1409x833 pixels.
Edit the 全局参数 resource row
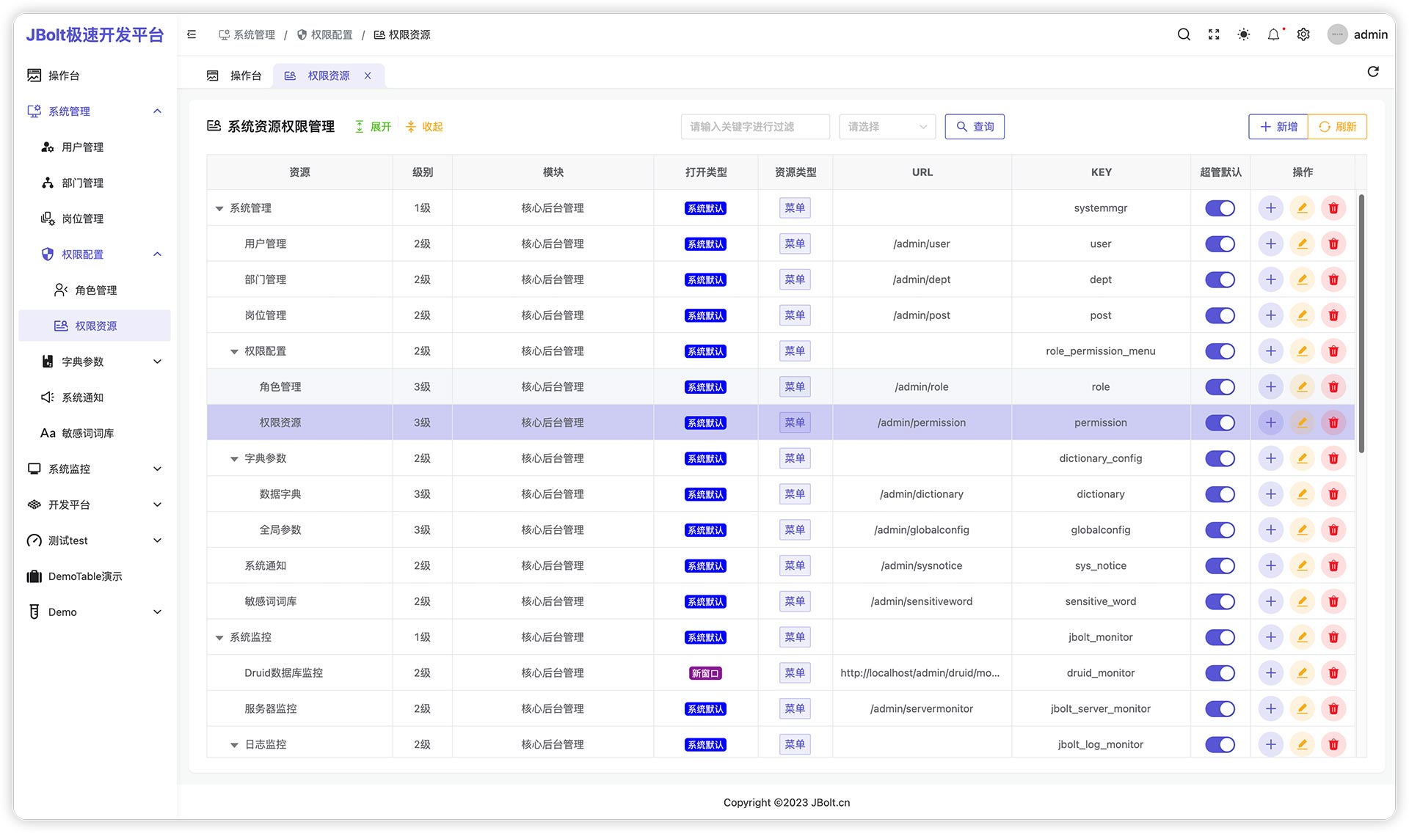1302,530
